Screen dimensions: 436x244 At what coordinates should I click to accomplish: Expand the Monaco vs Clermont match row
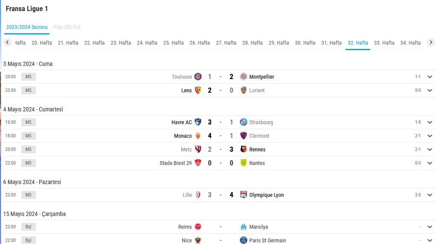click(x=430, y=136)
